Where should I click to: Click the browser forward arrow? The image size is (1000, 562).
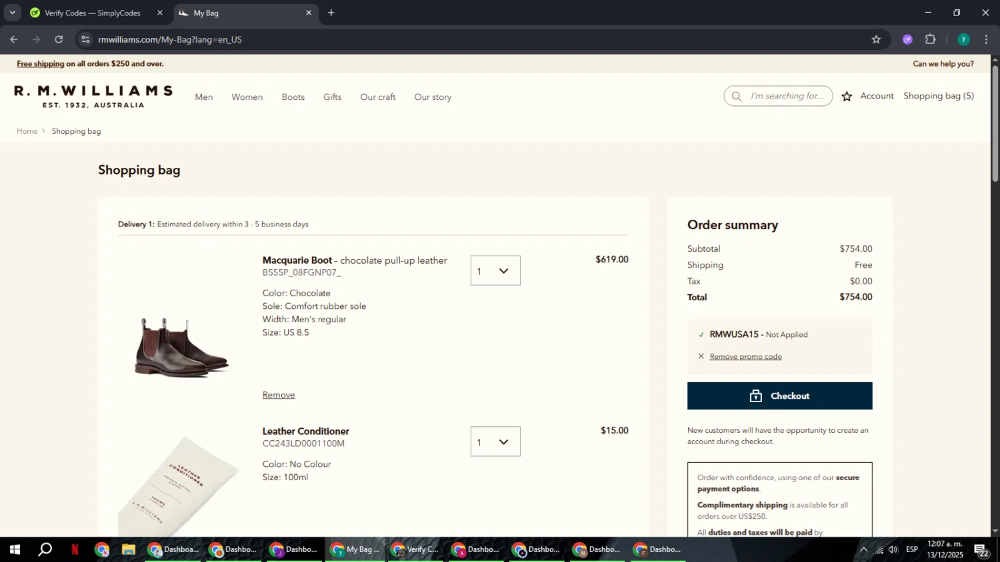click(37, 39)
